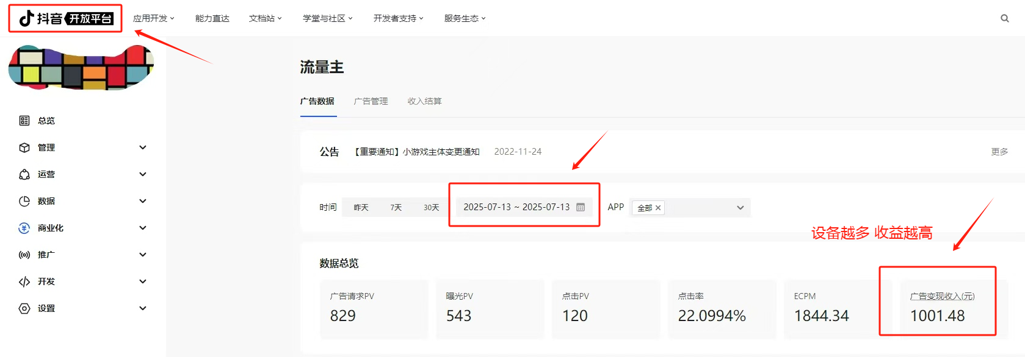Open the 小游戏主体变更通知 announcement
Screen dimensions: 1025x357
point(417,152)
